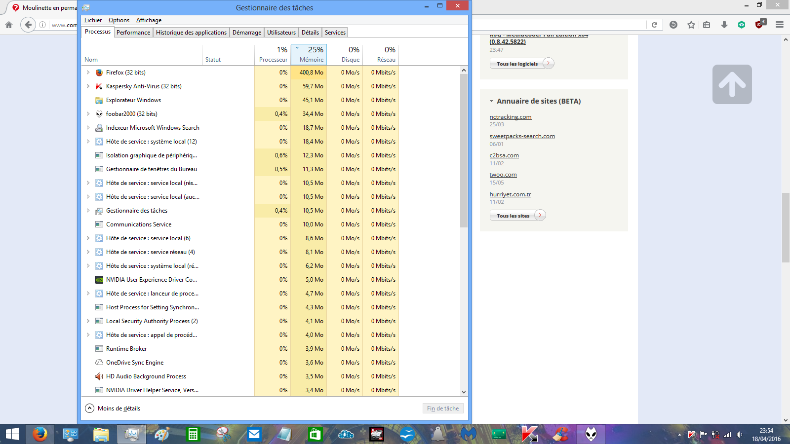
Task: Collapse the Annuaire de sites section
Action: pyautogui.click(x=491, y=101)
